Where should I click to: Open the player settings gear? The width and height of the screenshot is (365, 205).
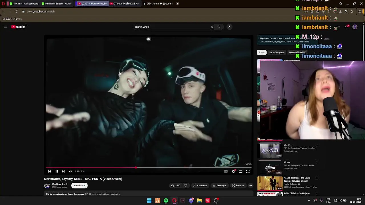tap(233, 171)
